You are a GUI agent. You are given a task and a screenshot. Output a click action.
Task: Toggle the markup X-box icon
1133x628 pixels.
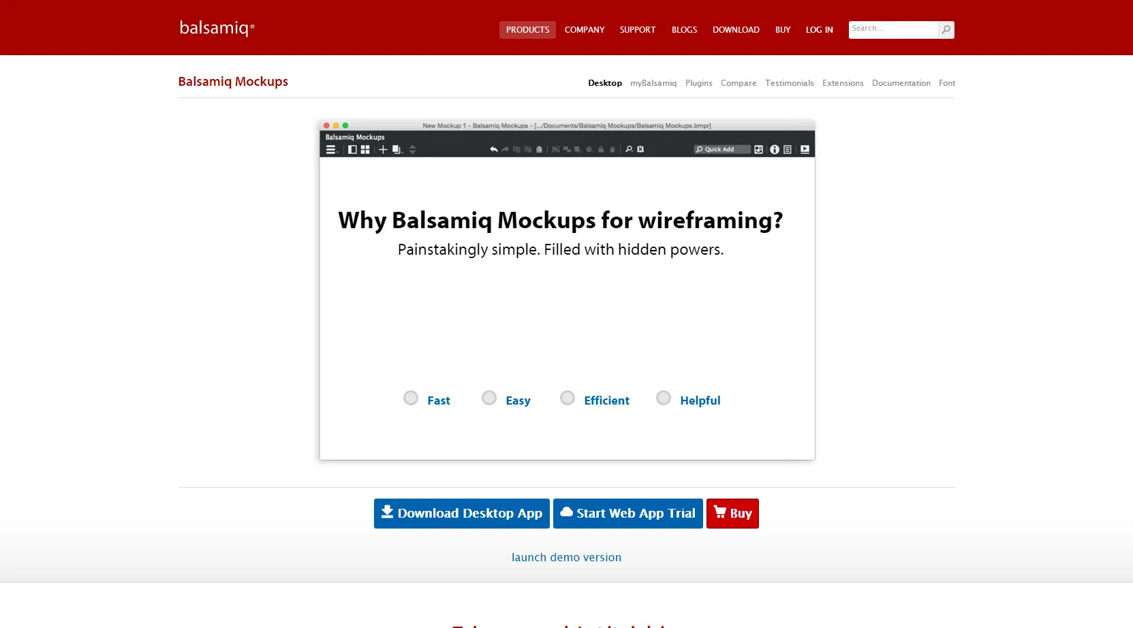tap(640, 149)
